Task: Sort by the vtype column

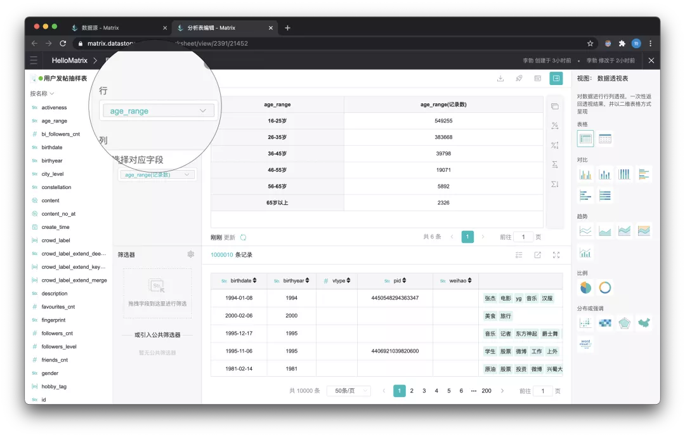Action: click(x=348, y=280)
